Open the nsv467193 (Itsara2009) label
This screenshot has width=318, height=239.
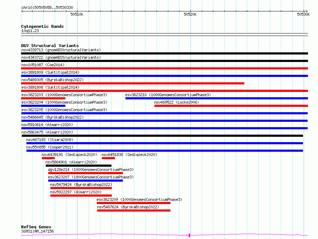[x=50, y=140]
